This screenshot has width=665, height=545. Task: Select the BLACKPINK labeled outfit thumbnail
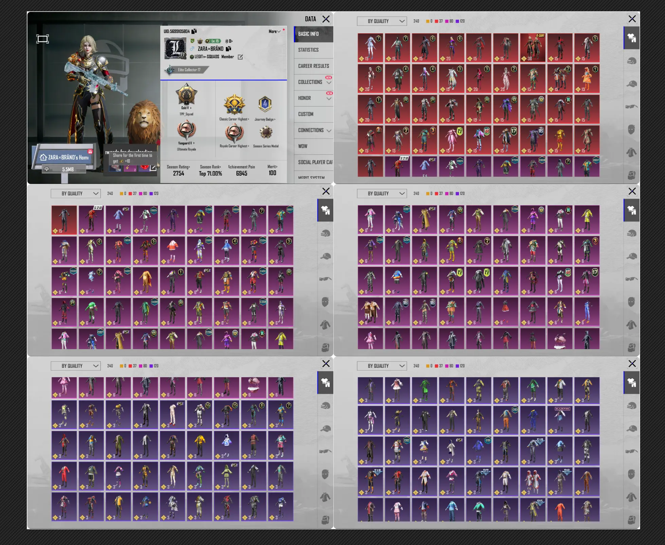pos(560,420)
